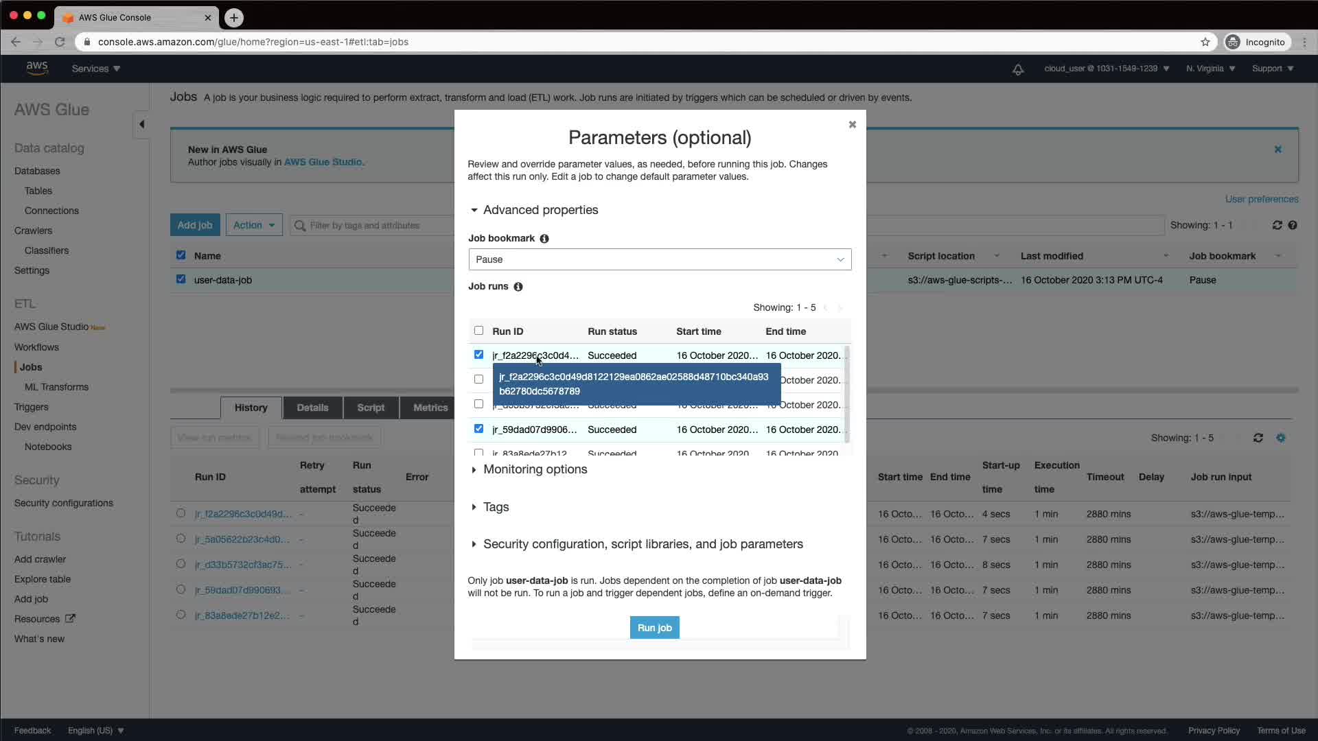
Task: Click the Job bookmark info icon
Action: [544, 239]
